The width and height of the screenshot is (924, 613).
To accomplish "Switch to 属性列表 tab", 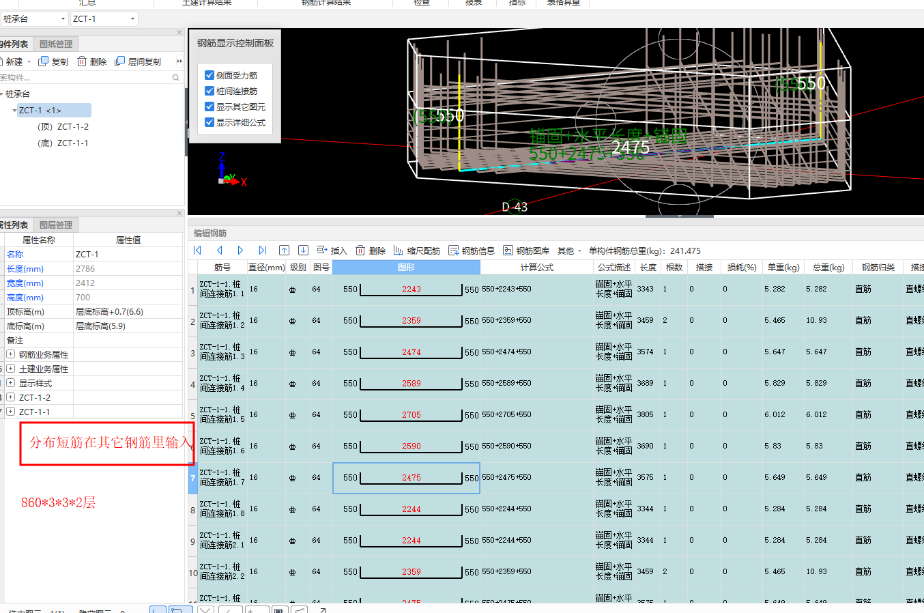I will tap(15, 225).
